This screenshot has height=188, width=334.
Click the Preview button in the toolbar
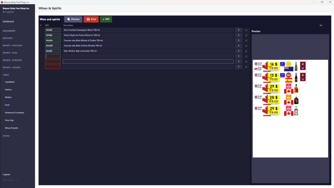(73, 19)
